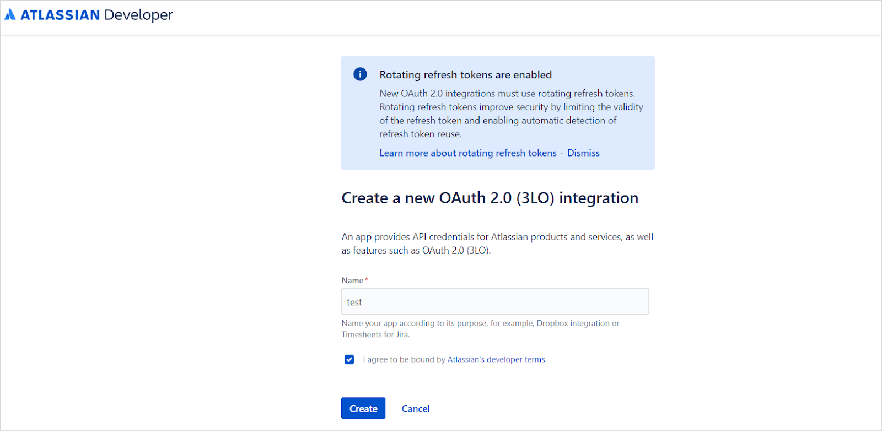Click the ATLASSIAN wordmark in the header
This screenshot has width=882, height=431.
pos(60,15)
